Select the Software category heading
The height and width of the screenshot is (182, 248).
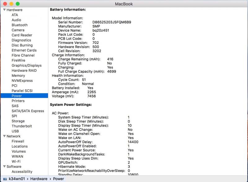(14, 167)
